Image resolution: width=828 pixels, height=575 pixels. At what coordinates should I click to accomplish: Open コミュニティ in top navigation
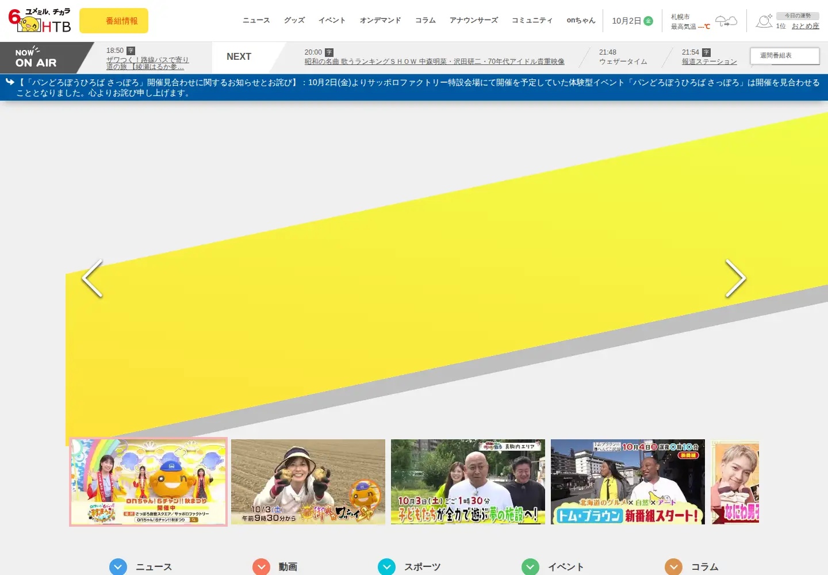532,20
